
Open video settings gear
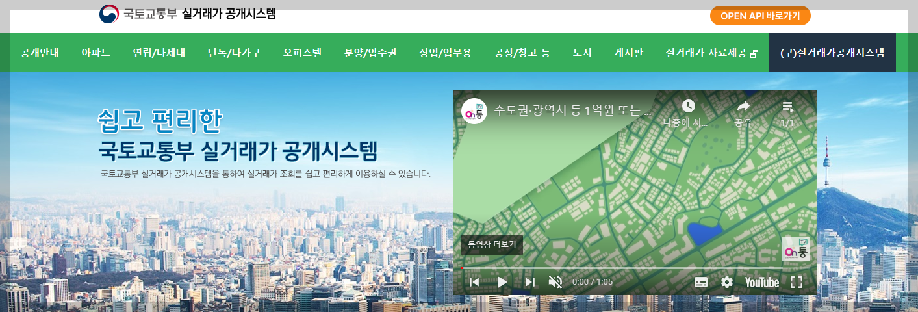(x=727, y=282)
